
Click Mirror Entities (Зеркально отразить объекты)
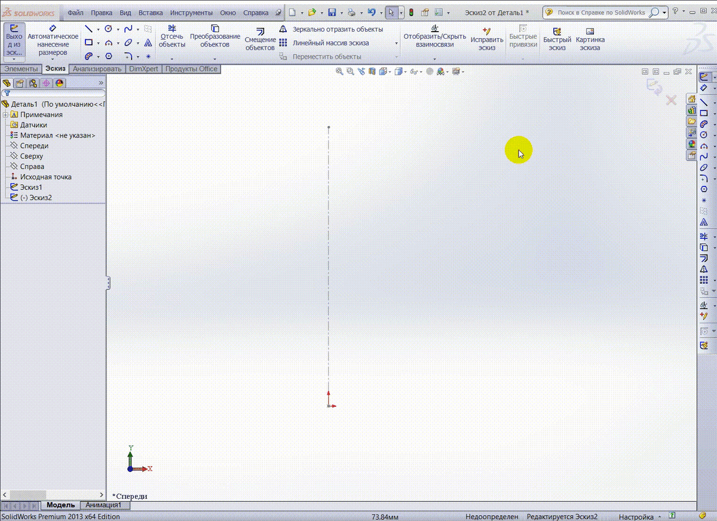click(332, 29)
